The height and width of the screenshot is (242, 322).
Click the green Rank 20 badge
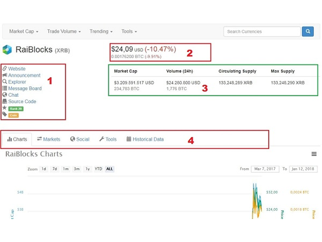pos(16,108)
